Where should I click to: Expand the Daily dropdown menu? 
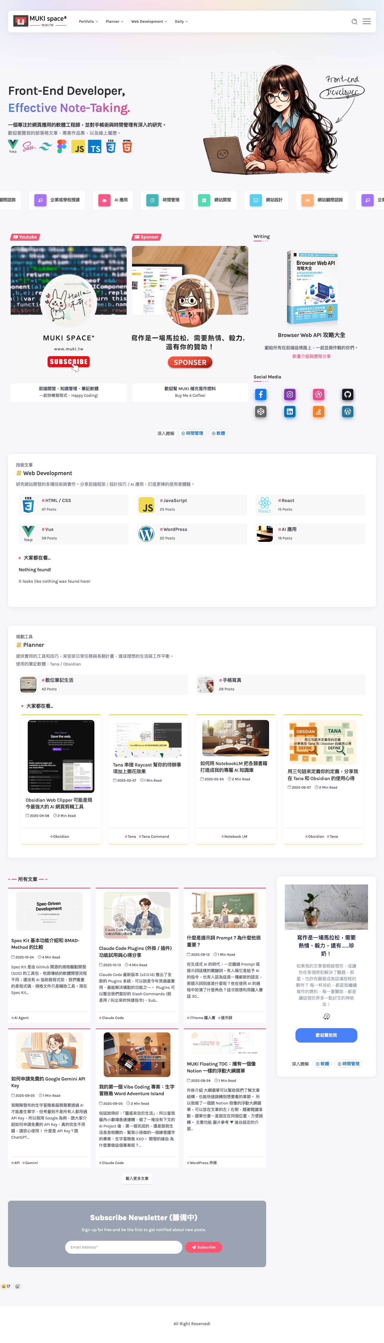181,21
